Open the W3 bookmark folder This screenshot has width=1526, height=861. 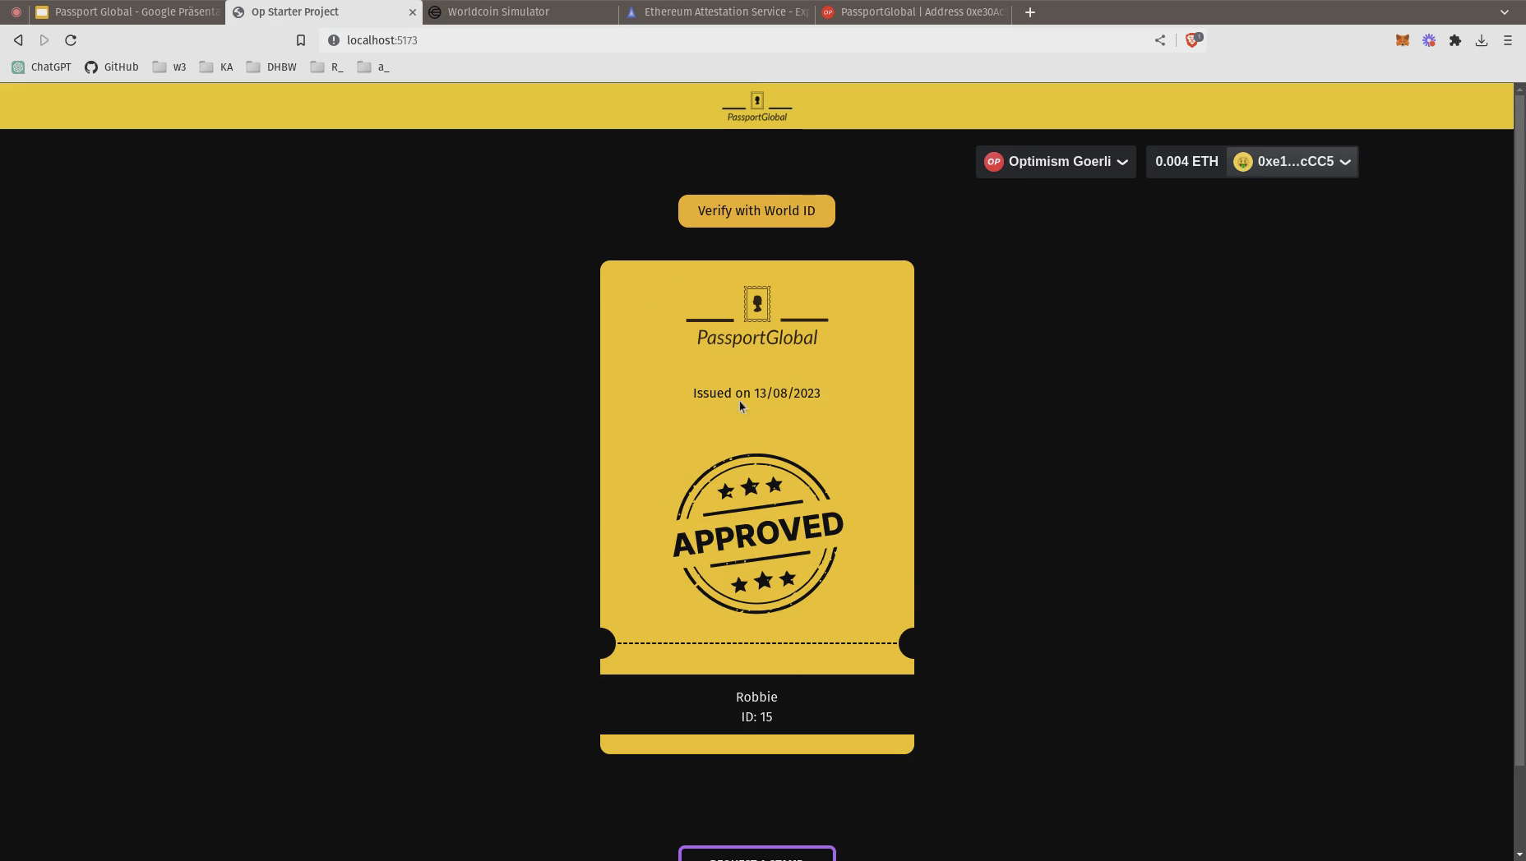pos(169,67)
